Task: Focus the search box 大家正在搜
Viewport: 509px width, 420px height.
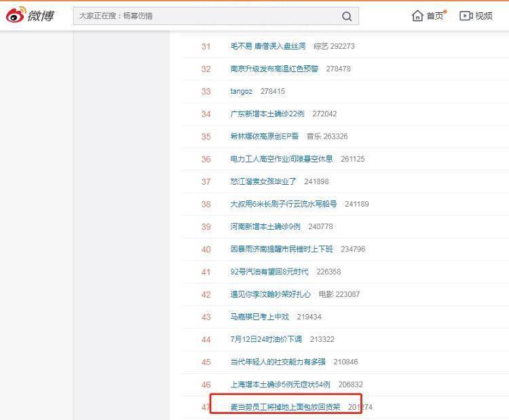Action: (x=216, y=16)
